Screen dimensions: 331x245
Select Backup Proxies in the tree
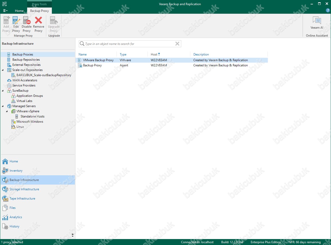[x=23, y=54]
